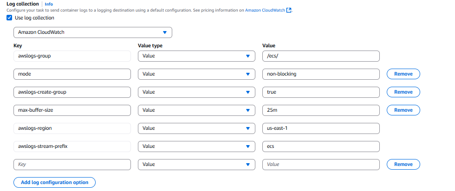455x191 pixels.
Task: Click Add log configuration option button
Action: tap(55, 183)
